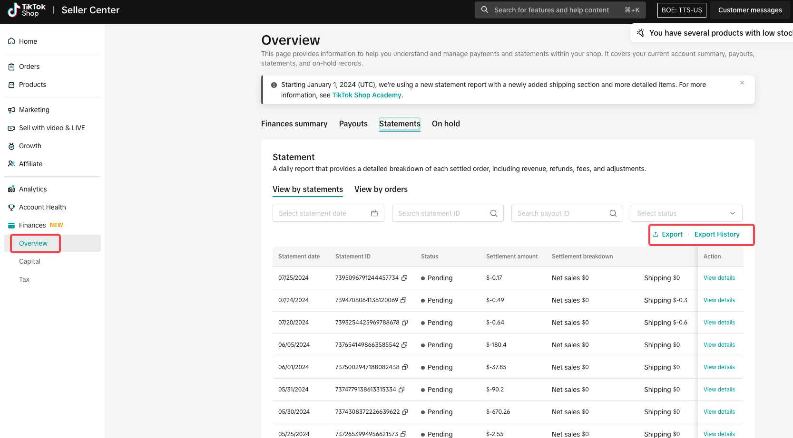Image resolution: width=793 pixels, height=438 pixels.
Task: Click the TikTok Shop logo
Action: click(x=27, y=10)
